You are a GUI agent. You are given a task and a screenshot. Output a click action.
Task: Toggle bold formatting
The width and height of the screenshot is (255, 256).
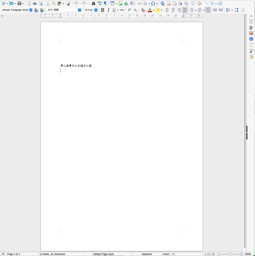click(x=103, y=10)
